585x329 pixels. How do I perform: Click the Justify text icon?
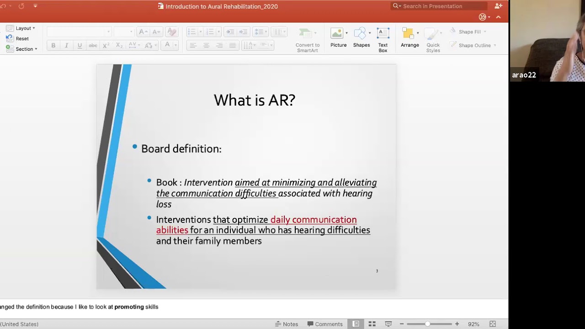click(x=233, y=45)
